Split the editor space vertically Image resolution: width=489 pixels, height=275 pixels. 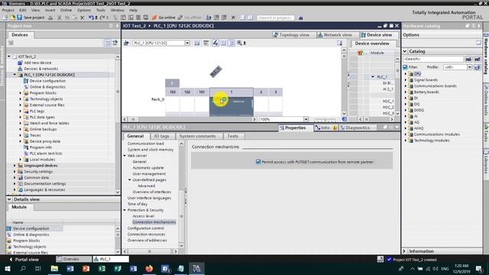[x=250, y=18]
